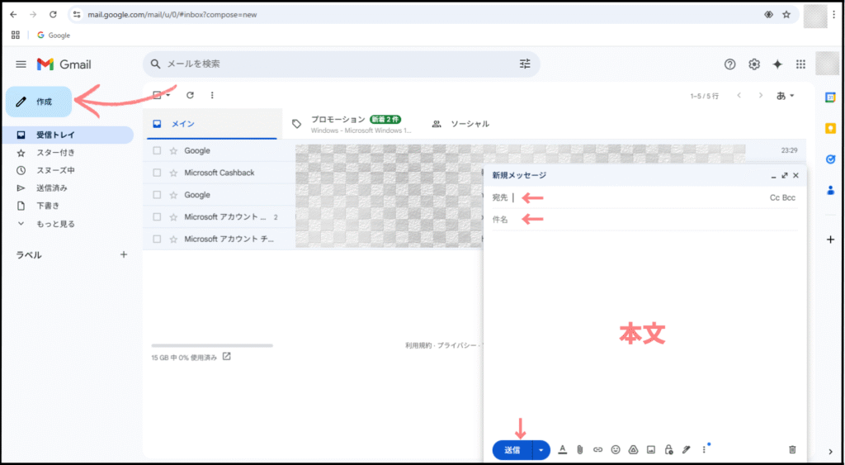Image resolution: width=845 pixels, height=465 pixels.
Task: Tick checkbox for Microsoft アカウント チ email
Action: (157, 239)
